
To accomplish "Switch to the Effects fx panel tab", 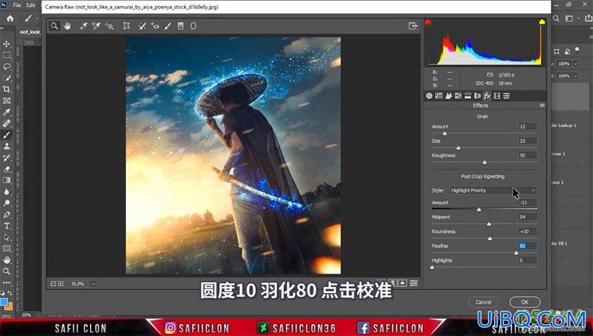I will click(x=487, y=96).
